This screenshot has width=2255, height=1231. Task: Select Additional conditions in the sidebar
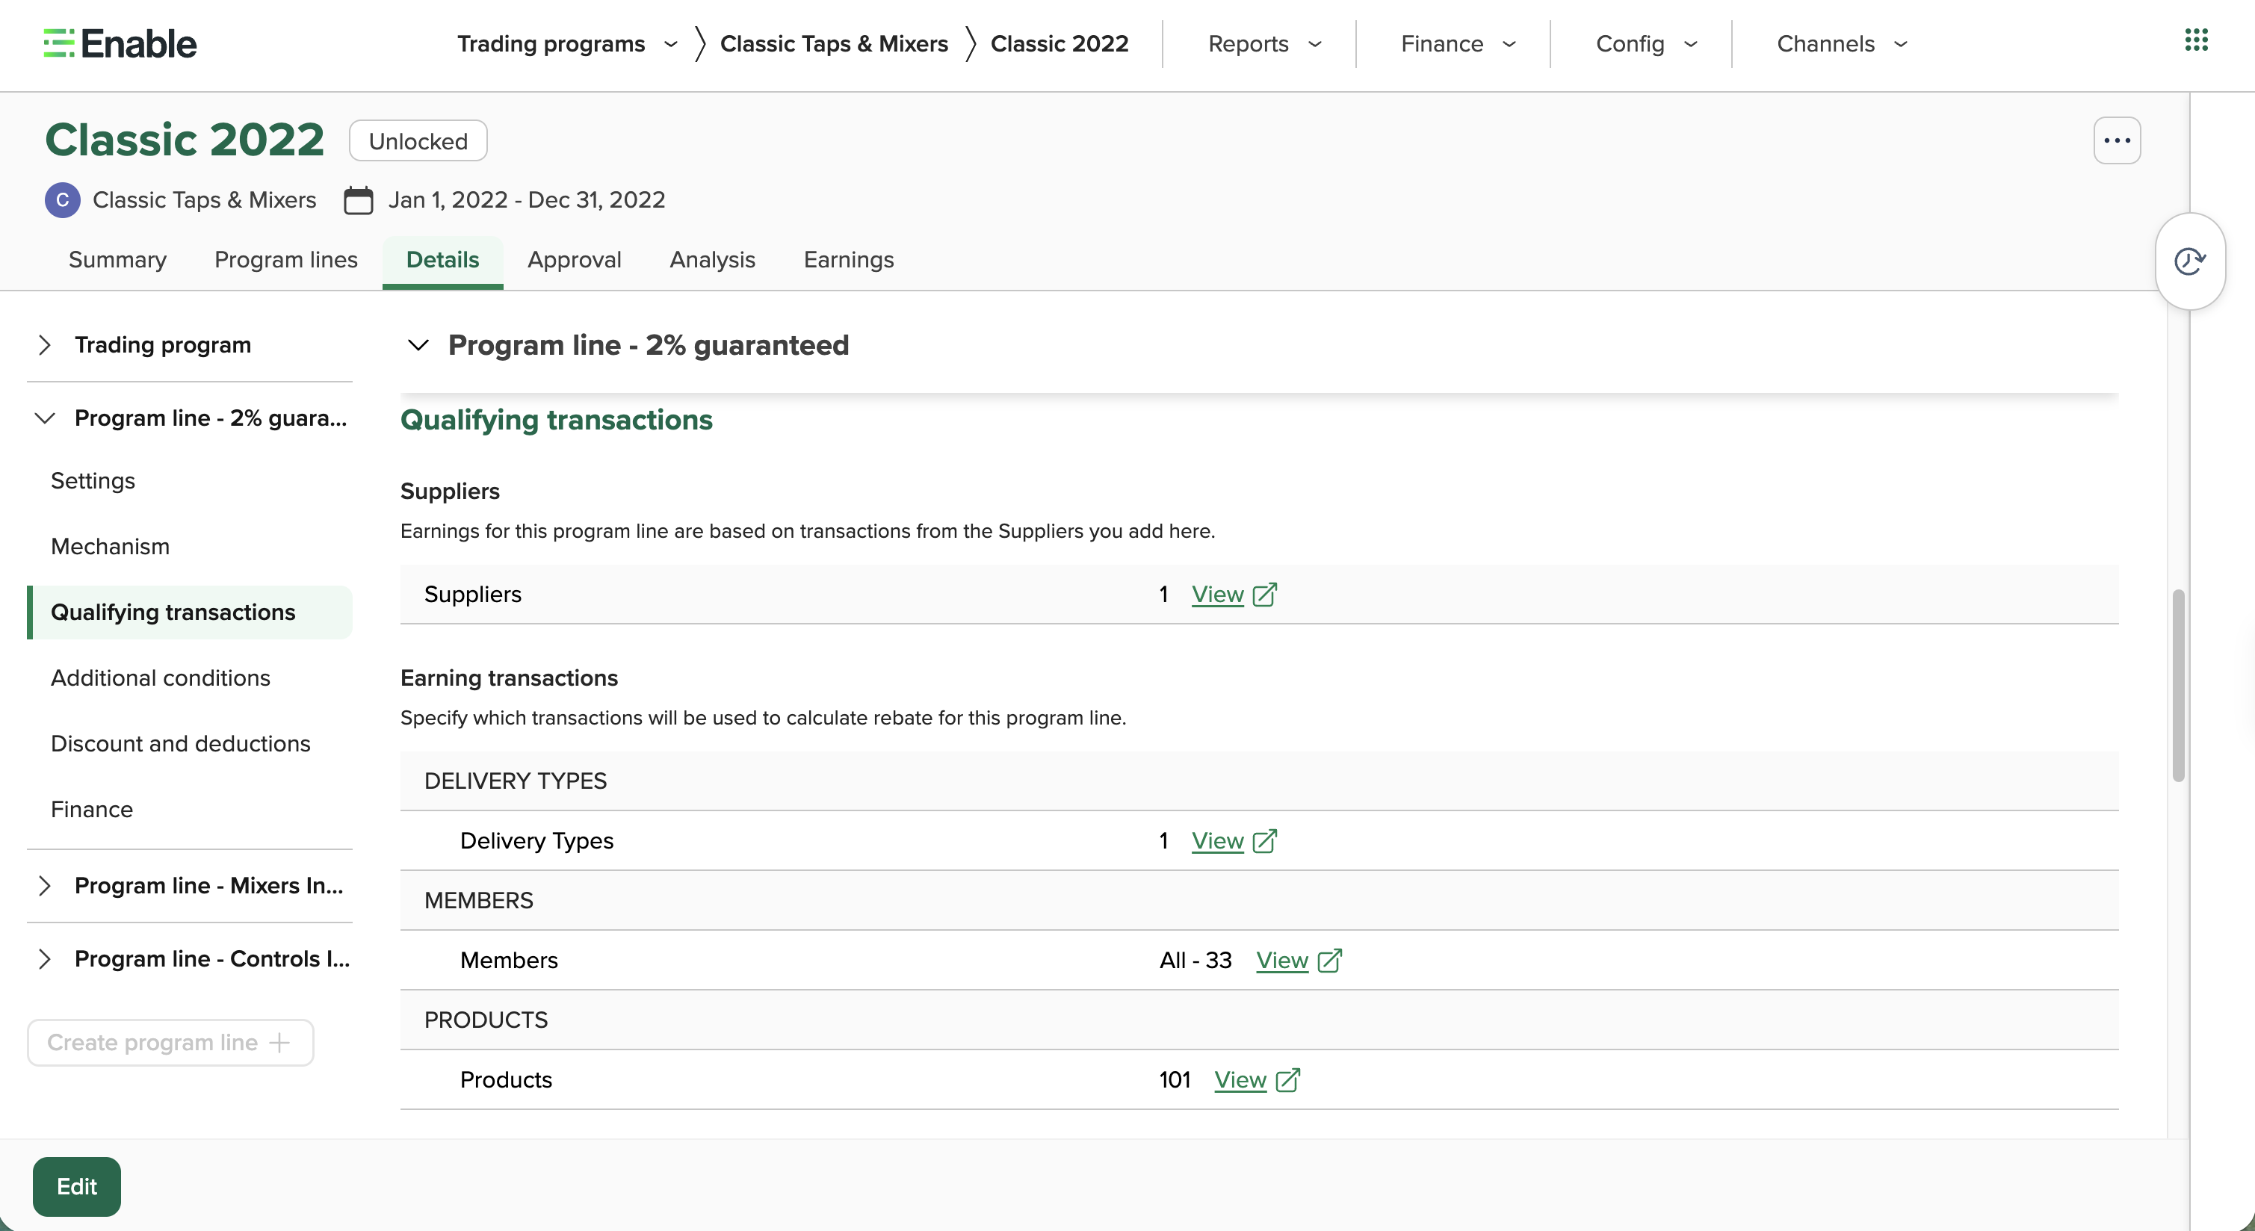coord(160,678)
